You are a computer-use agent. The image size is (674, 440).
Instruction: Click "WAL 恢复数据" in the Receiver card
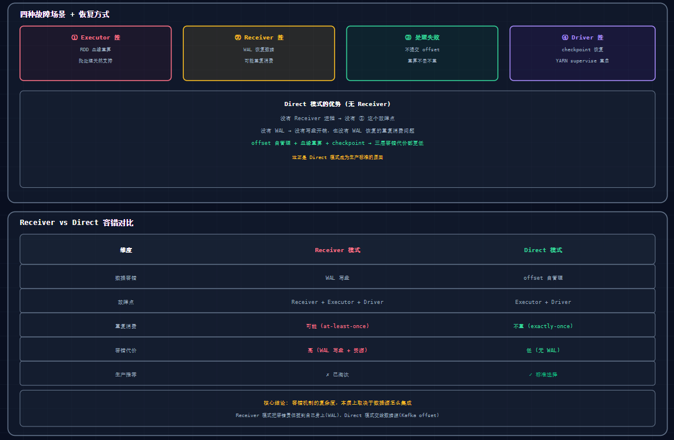coord(259,49)
